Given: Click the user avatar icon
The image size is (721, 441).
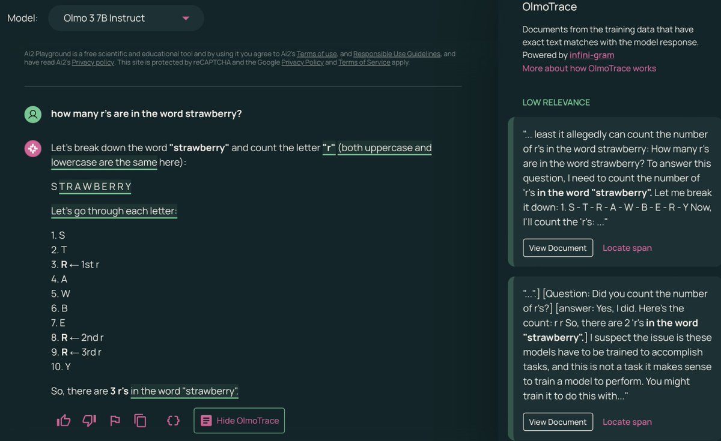Looking at the screenshot, I should [33, 114].
